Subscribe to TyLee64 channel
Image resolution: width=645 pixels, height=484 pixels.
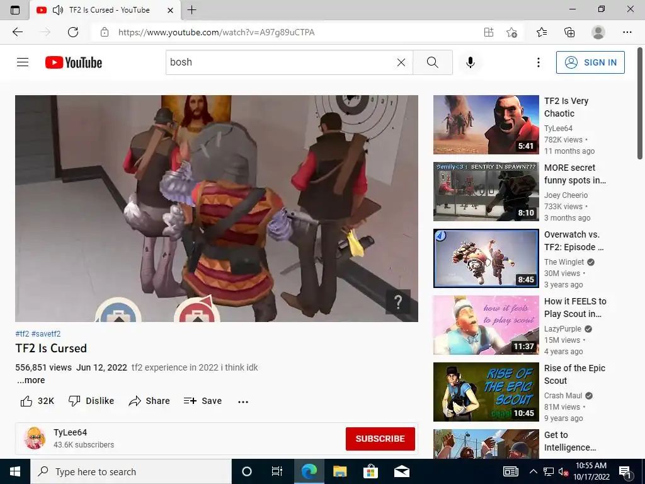[380, 439]
